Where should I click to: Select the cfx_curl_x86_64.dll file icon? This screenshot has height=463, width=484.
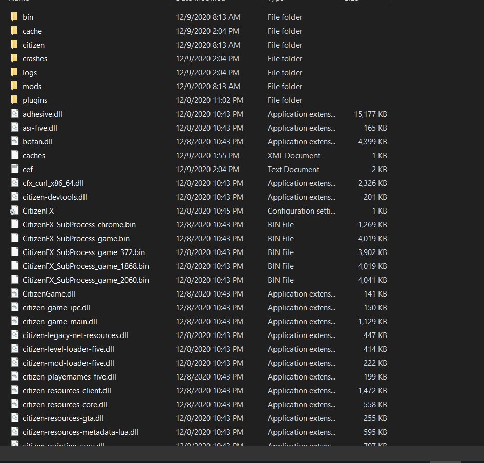click(14, 183)
